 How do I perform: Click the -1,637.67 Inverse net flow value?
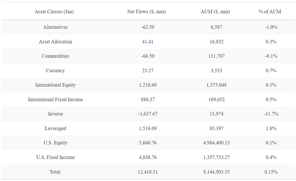(148, 114)
